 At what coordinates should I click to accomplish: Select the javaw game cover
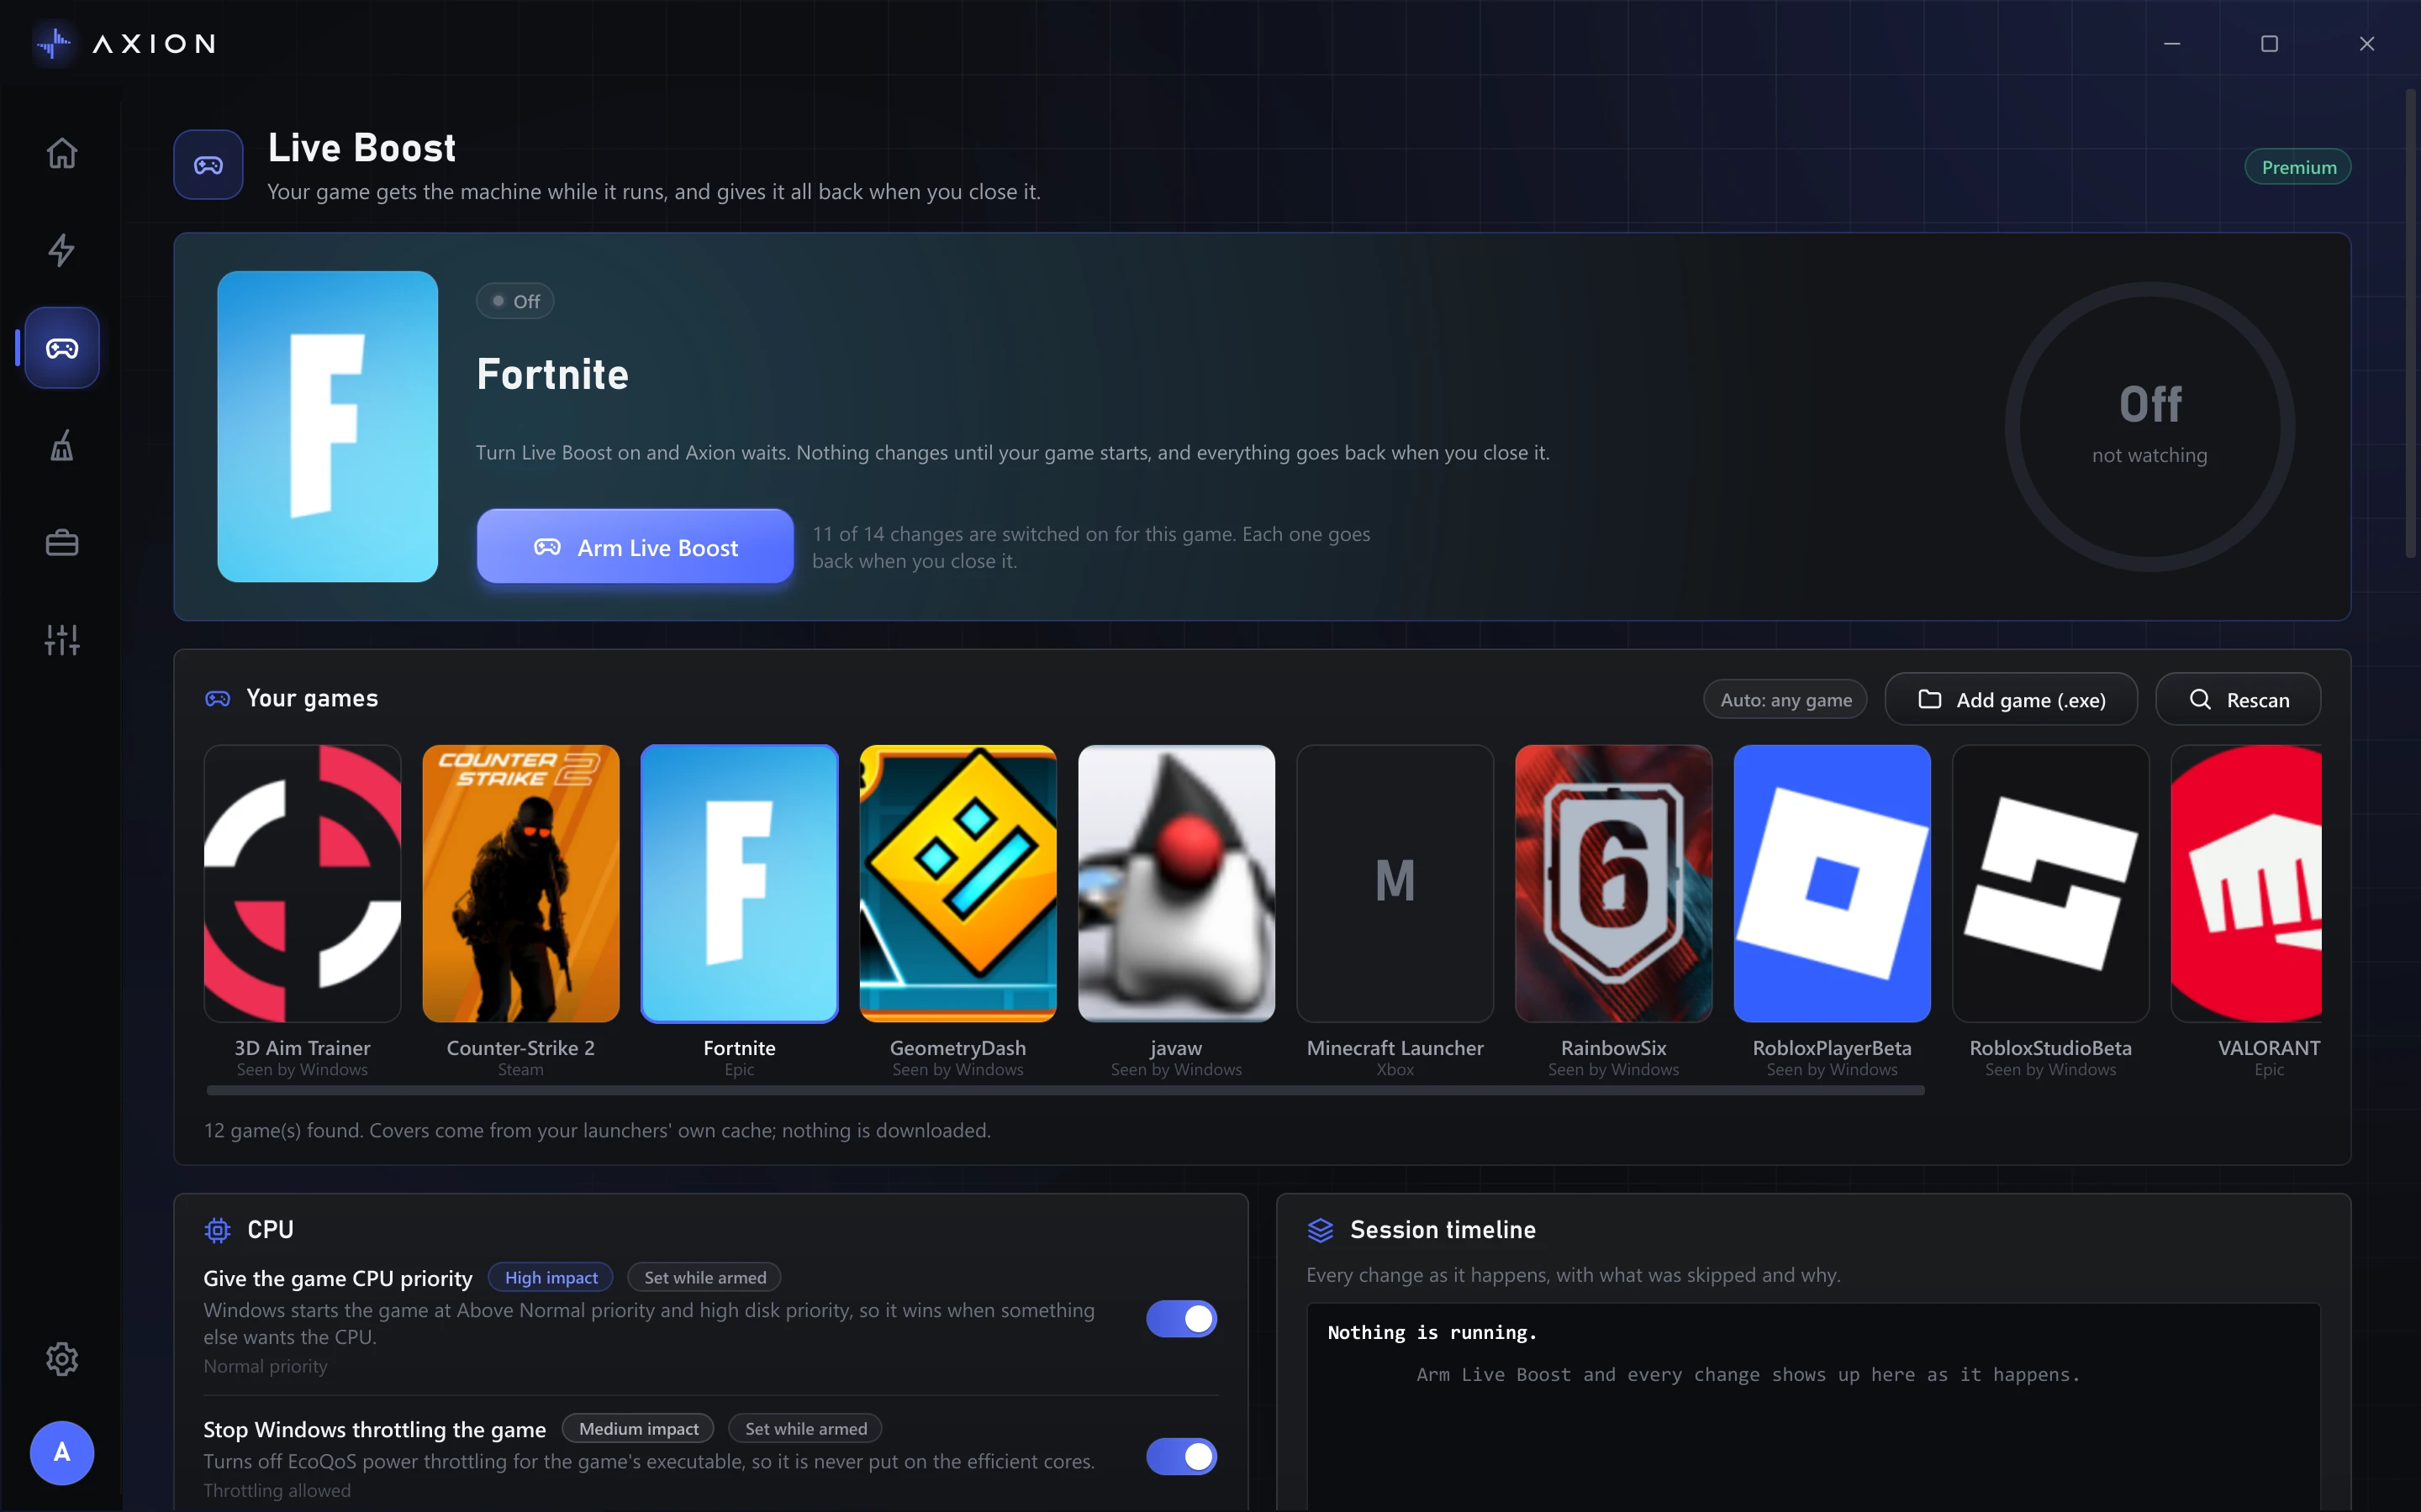click(1177, 884)
